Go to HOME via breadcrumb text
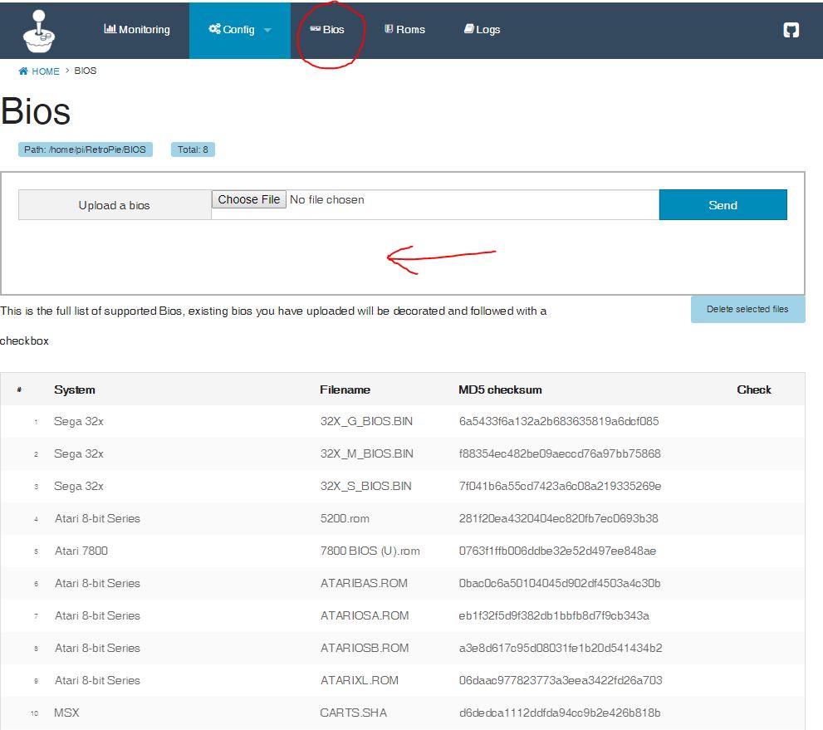This screenshot has width=823, height=730. (x=46, y=71)
